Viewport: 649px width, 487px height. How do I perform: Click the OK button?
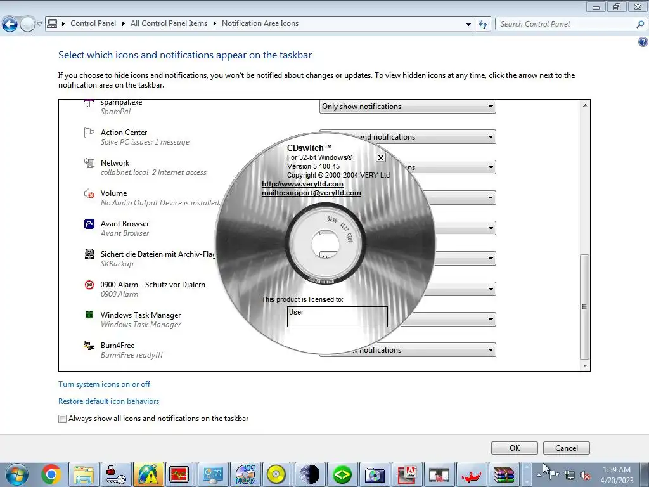(x=515, y=448)
